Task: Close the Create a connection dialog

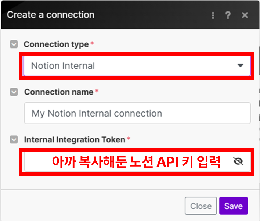Action: pos(245,15)
